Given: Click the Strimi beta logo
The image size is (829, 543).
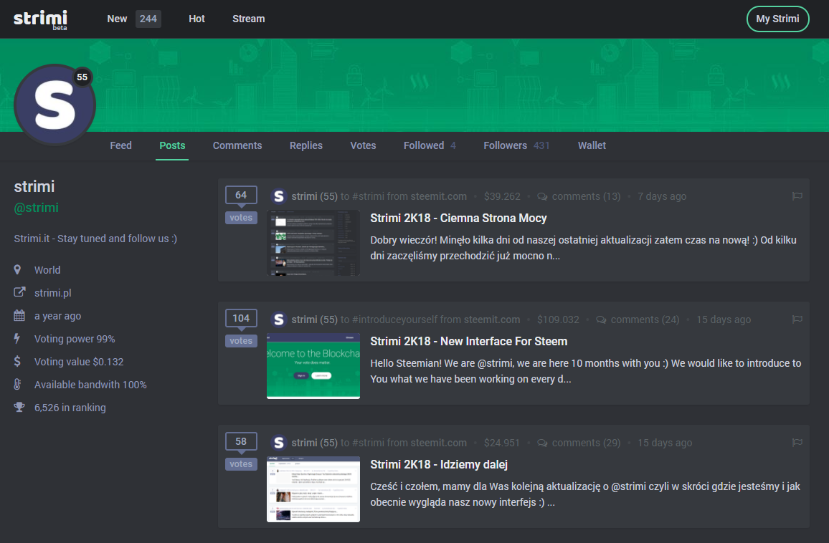Looking at the screenshot, I should (x=41, y=19).
